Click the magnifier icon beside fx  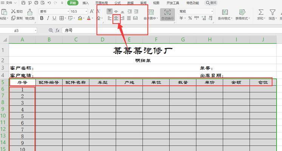tap(51, 30)
